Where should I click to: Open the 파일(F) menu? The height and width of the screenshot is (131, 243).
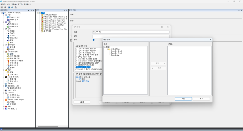point(3,4)
